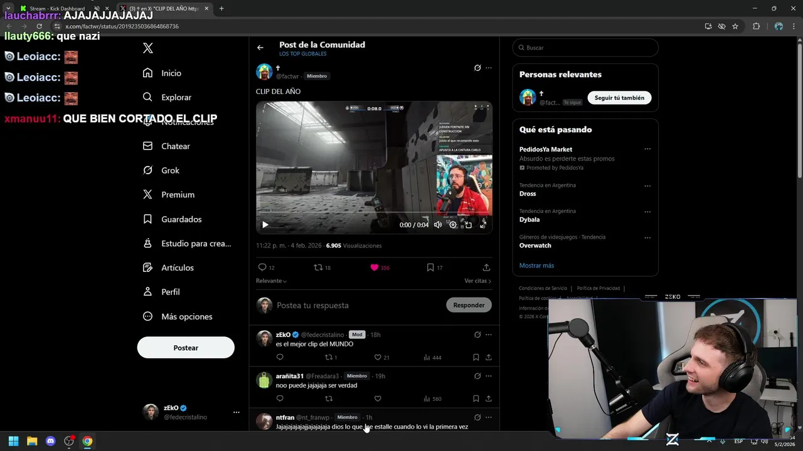The image size is (803, 451).
Task: Open video settings gear
Action: click(x=453, y=225)
